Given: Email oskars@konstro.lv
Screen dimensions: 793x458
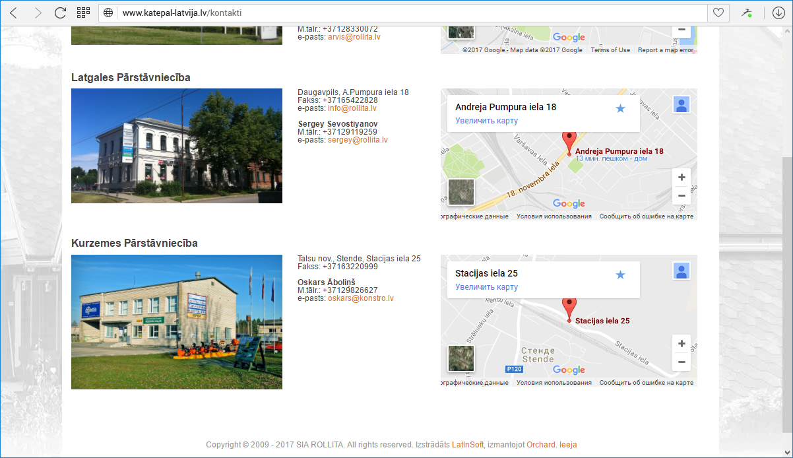Looking at the screenshot, I should [x=361, y=298].
